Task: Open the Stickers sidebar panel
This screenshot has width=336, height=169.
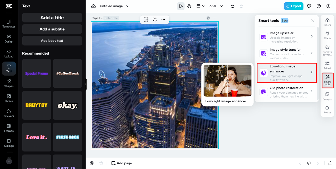Action: pyautogui.click(x=9, y=113)
